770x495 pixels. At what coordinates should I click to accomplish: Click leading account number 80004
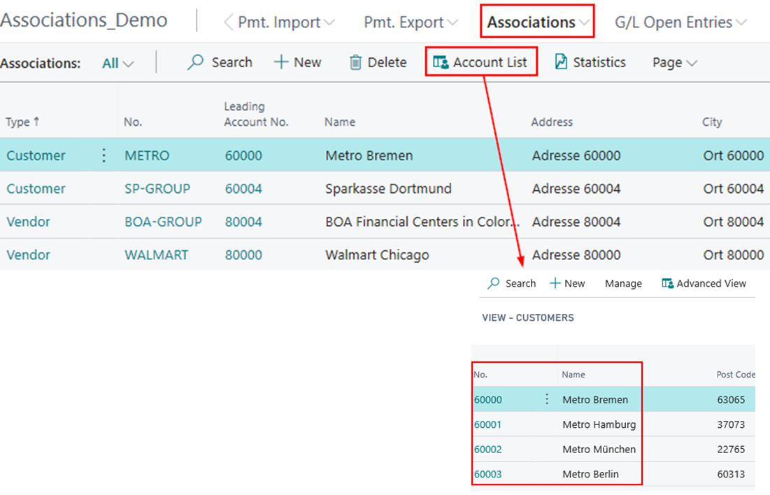point(243,222)
